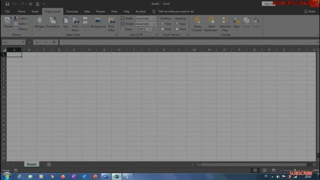Click the Sign in button
320x180 pixels.
[268, 3]
